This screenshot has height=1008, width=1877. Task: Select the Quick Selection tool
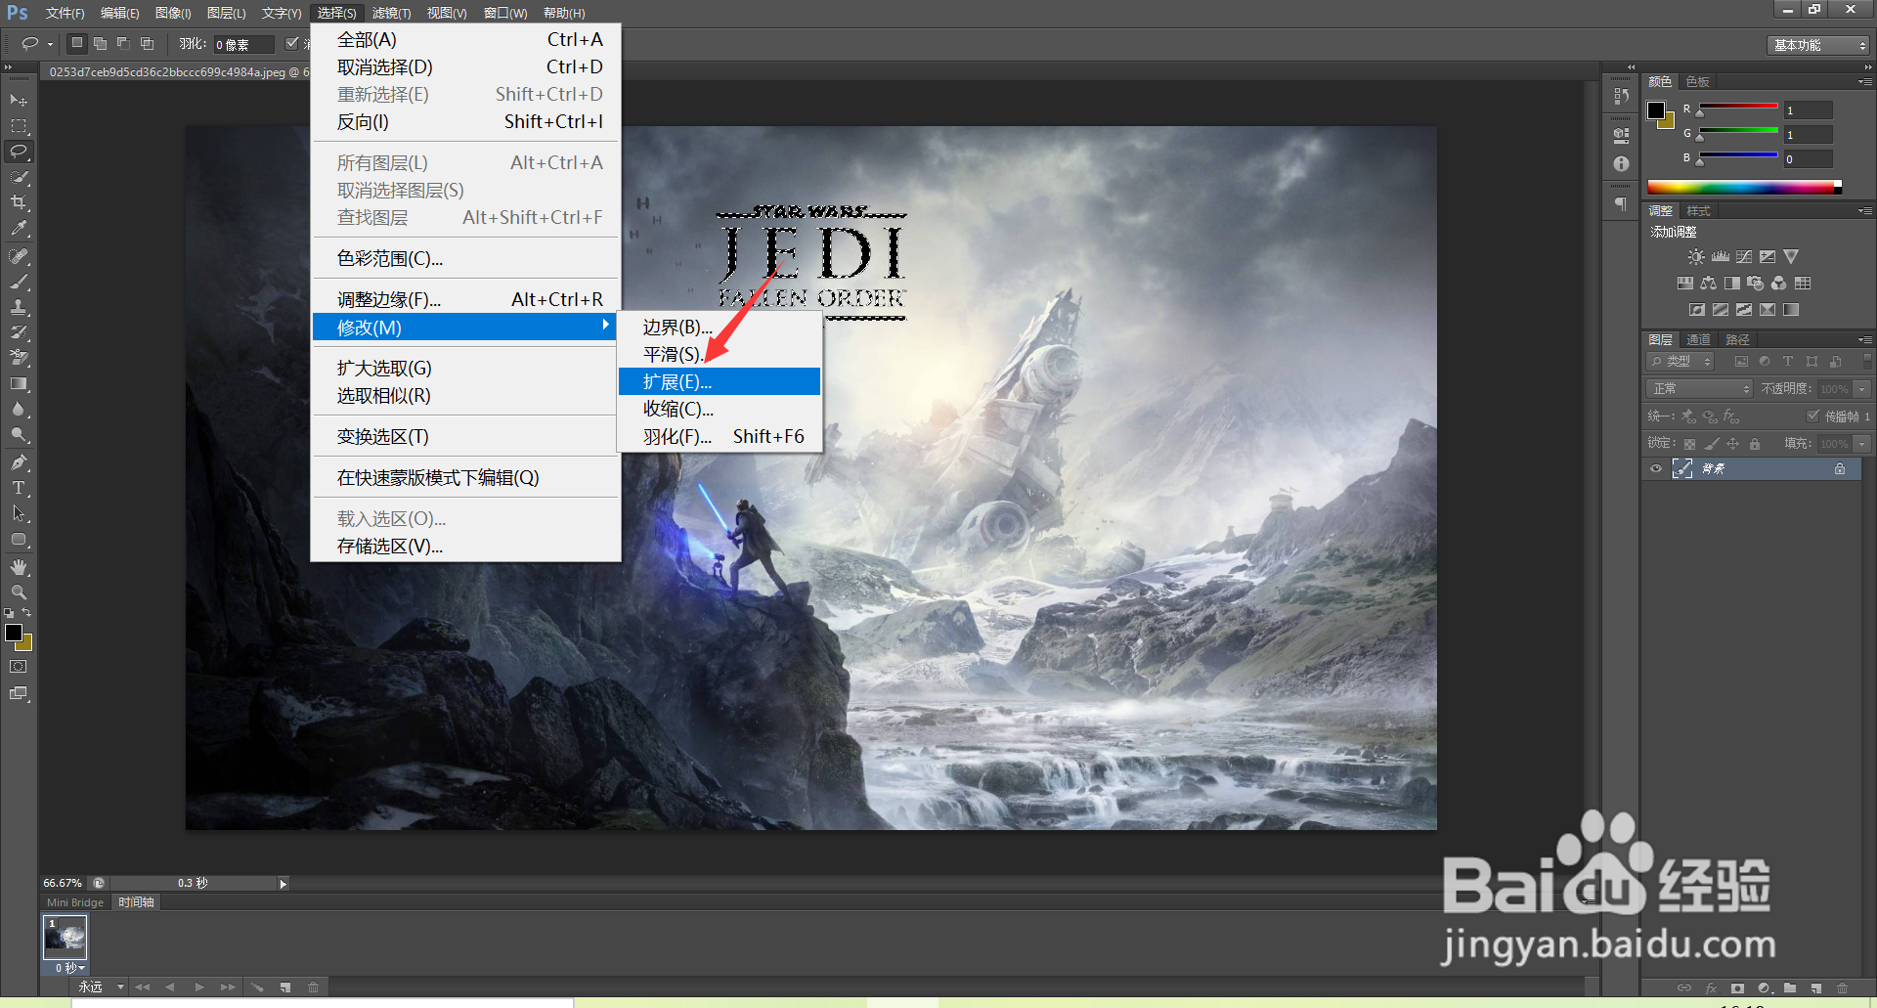(19, 177)
